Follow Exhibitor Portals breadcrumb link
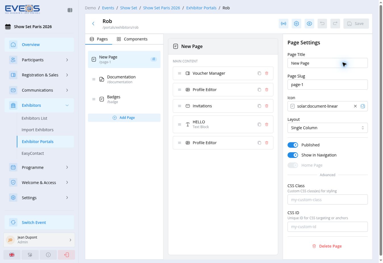The height and width of the screenshot is (263, 383). [201, 8]
